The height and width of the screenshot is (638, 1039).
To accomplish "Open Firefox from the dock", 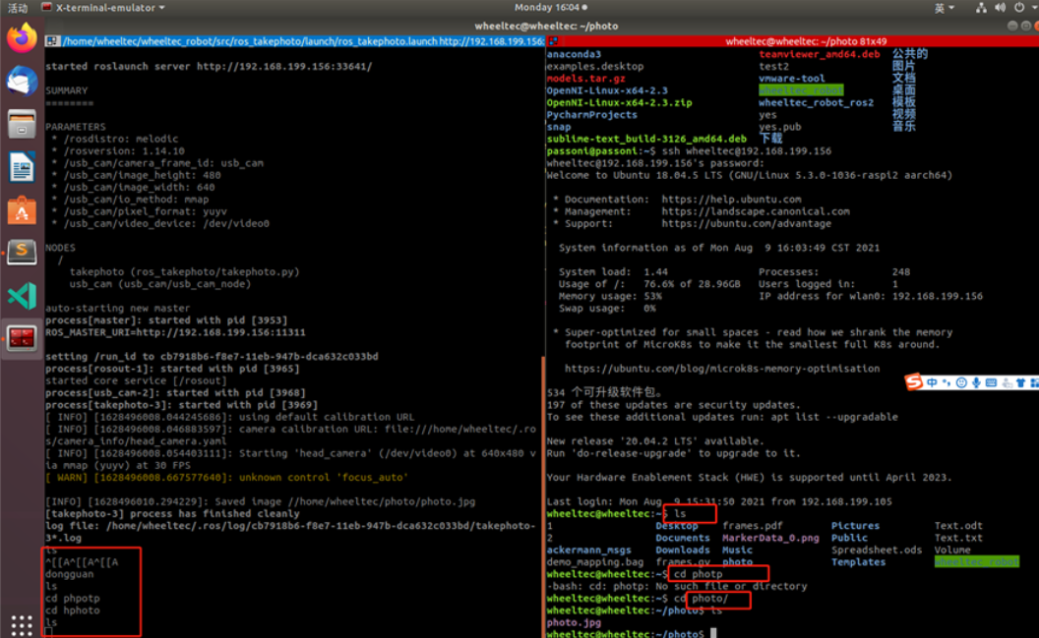I will tap(22, 38).
